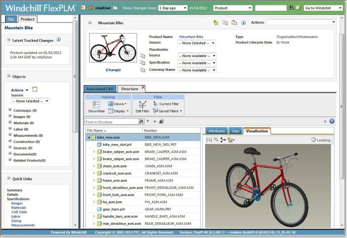The image size is (347, 238).
Task: Collapse the toolbar with the double chevron
Action: 325,122
